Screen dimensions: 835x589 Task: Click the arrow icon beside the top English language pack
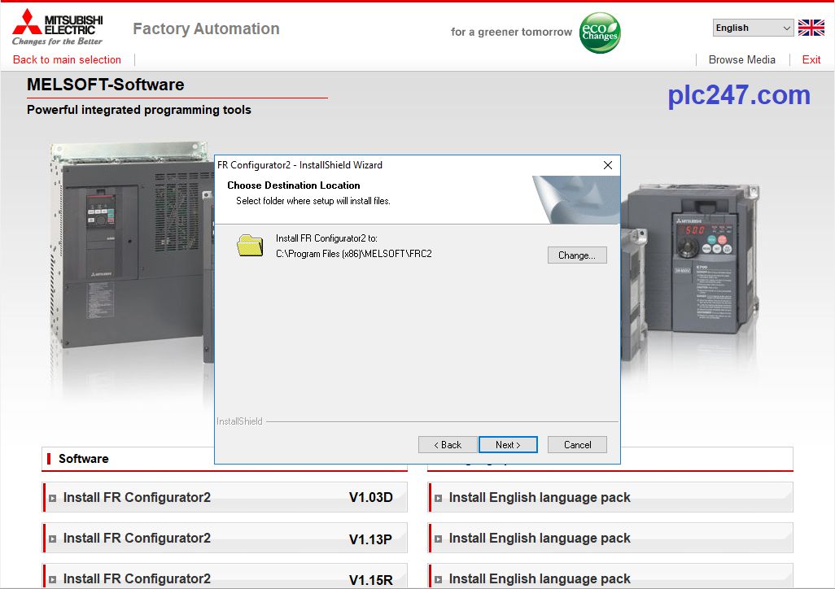[x=438, y=497]
